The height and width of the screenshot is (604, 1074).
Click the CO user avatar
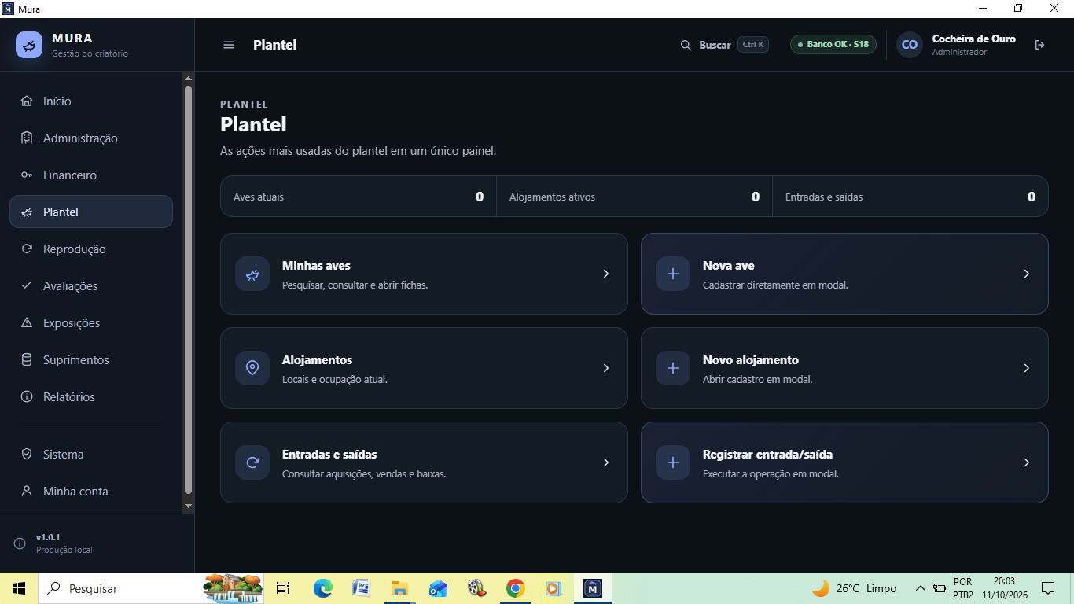tap(910, 45)
